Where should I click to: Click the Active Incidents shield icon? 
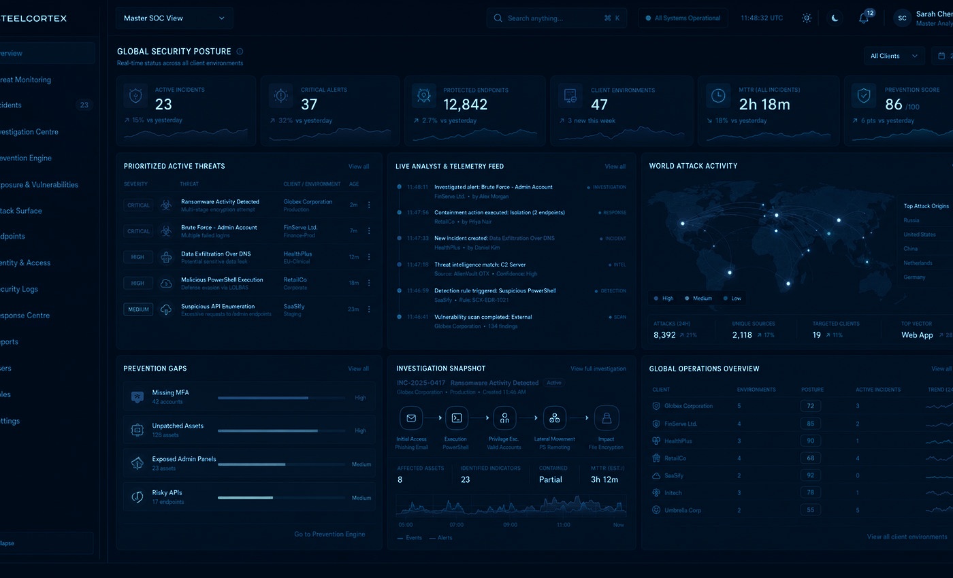(x=136, y=96)
